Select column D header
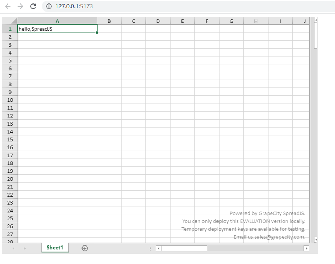This screenshot has height=264, width=335. [158, 21]
